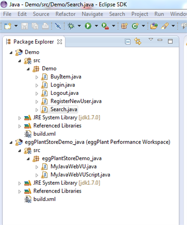Click the green Run button icon
The height and width of the screenshot is (225, 187).
88,26
